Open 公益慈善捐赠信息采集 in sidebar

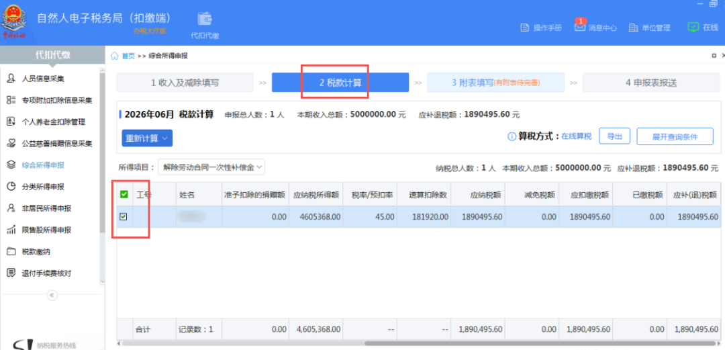pos(57,144)
